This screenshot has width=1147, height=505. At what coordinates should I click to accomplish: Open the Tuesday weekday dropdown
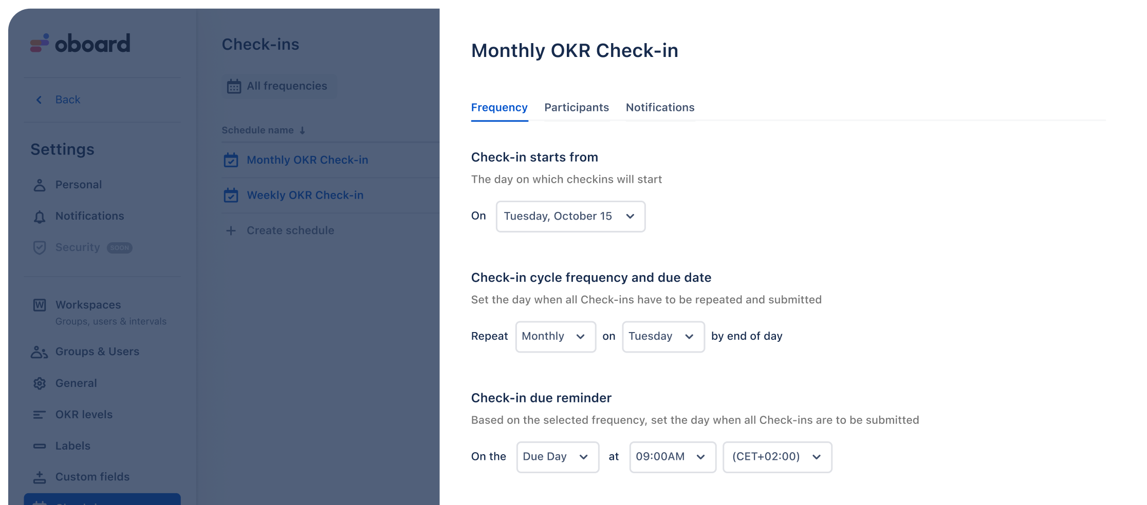[x=663, y=337]
